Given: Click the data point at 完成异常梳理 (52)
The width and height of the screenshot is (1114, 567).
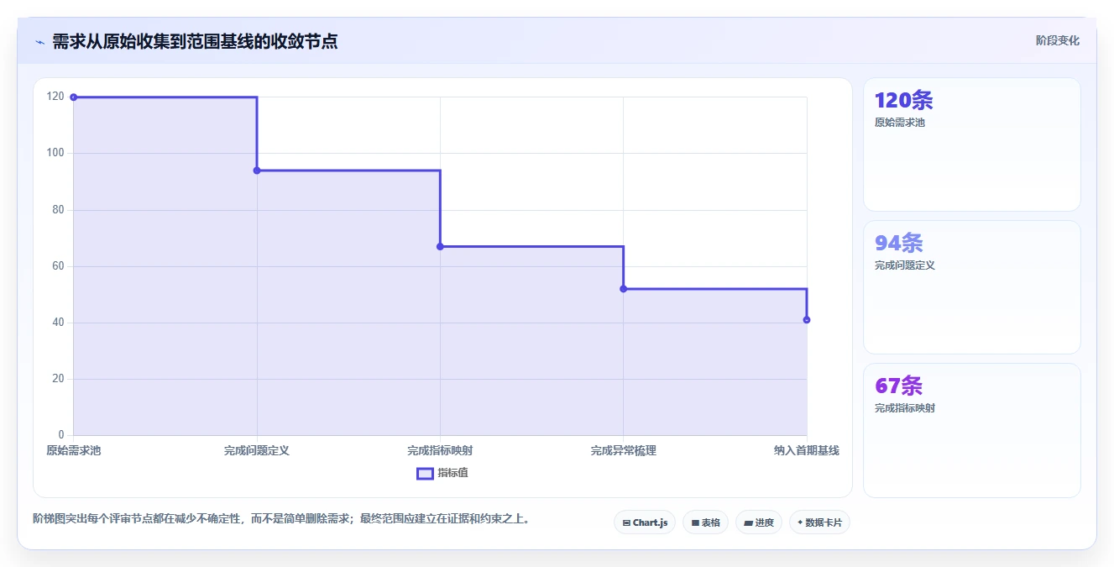Looking at the screenshot, I should (623, 289).
